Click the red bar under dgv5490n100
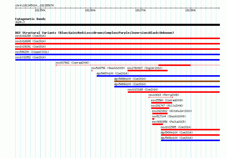 tap(190, 135)
